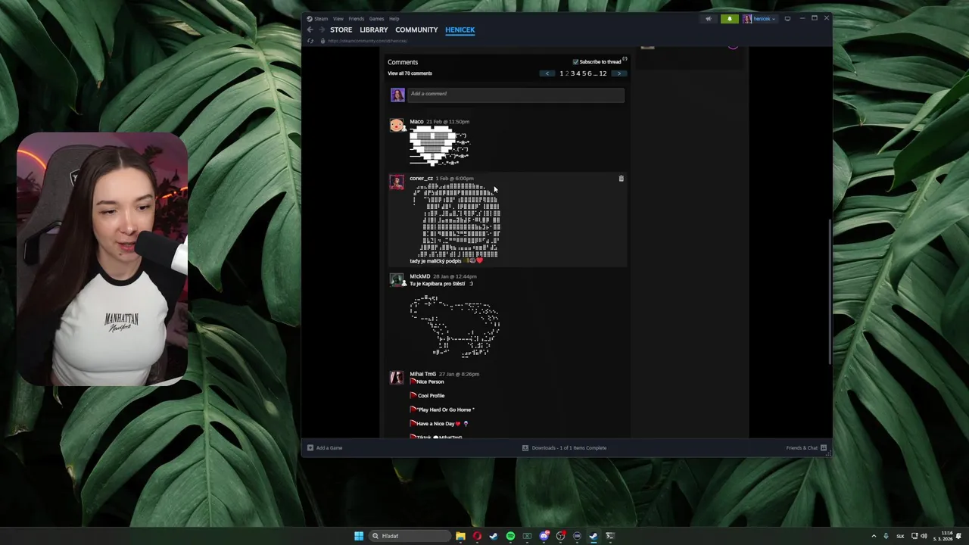Click coner_cz's avatar in comments
The height and width of the screenshot is (545, 969).
397,182
